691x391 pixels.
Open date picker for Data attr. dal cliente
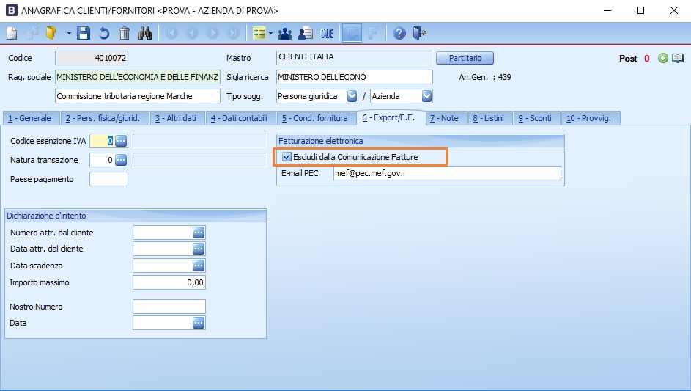coord(199,249)
